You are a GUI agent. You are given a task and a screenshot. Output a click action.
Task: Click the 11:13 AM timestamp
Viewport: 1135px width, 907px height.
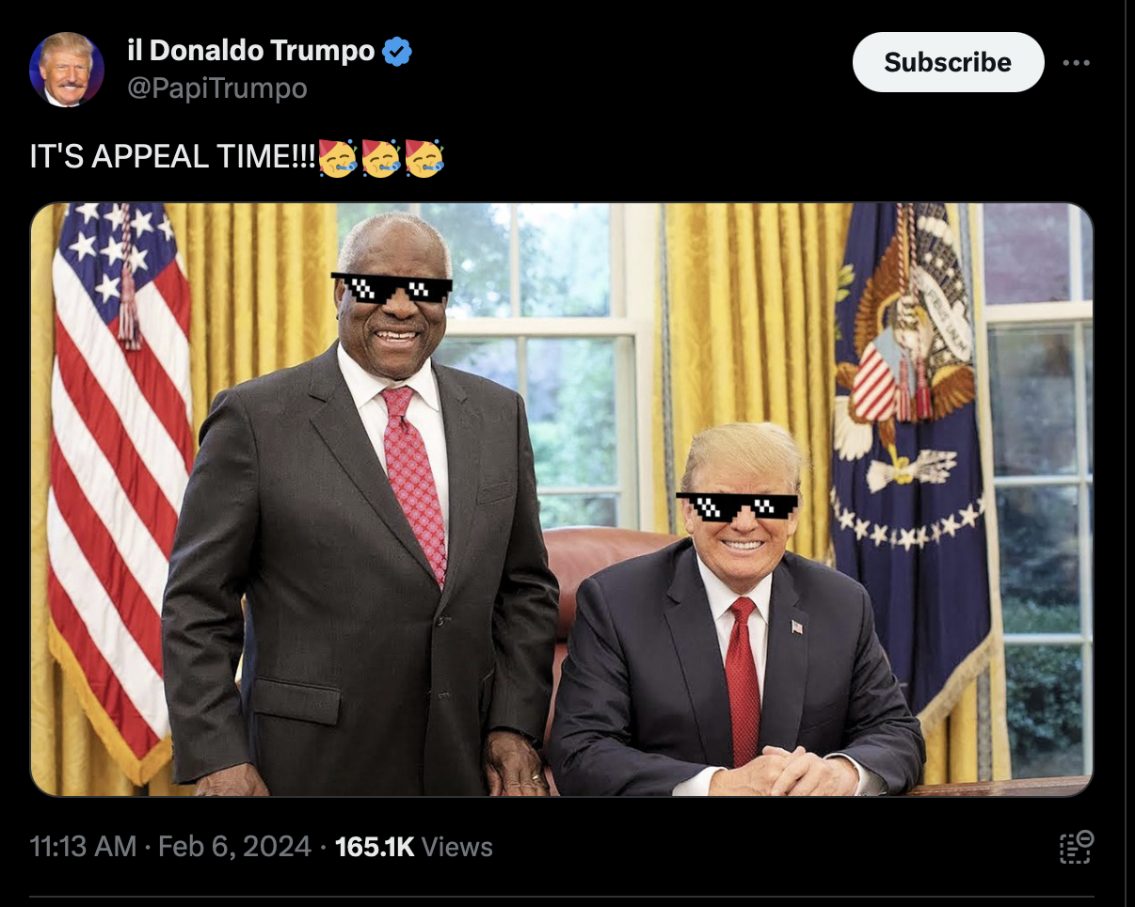pos(83,847)
